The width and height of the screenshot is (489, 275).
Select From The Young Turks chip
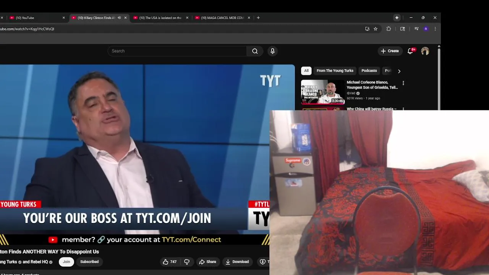(335, 71)
